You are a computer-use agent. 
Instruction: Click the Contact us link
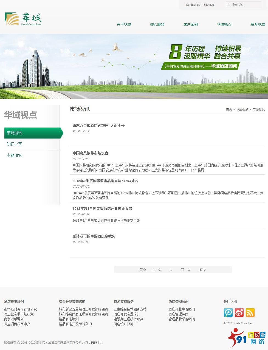pyautogui.click(x=193, y=5)
